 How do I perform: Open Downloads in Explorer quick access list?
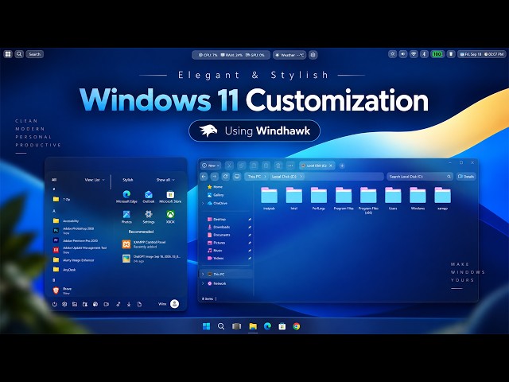(x=219, y=227)
